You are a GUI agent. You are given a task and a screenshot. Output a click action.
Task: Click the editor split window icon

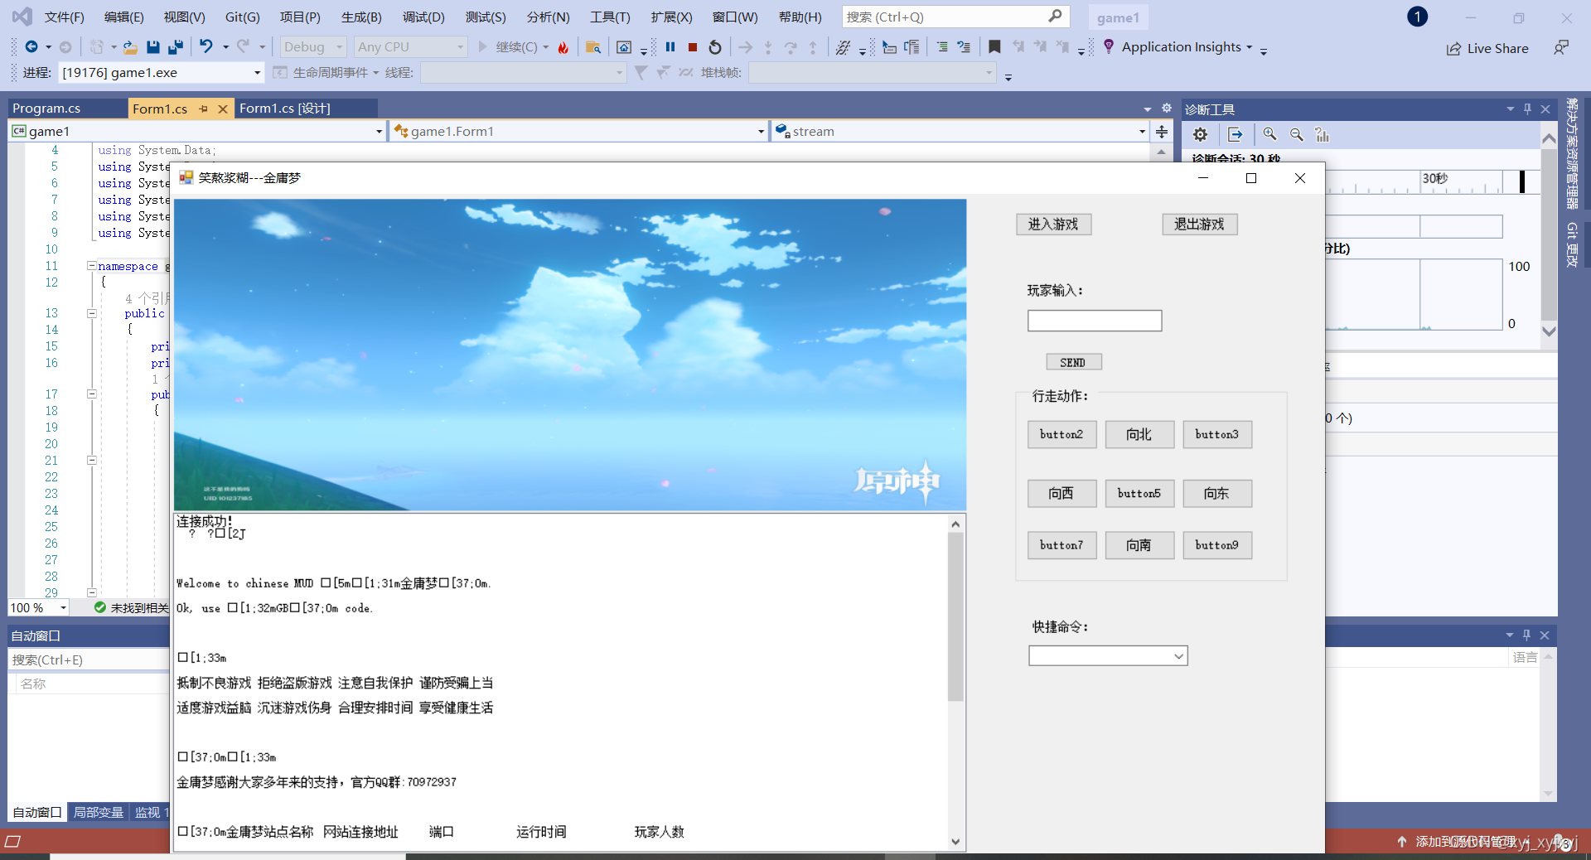pyautogui.click(x=1162, y=132)
